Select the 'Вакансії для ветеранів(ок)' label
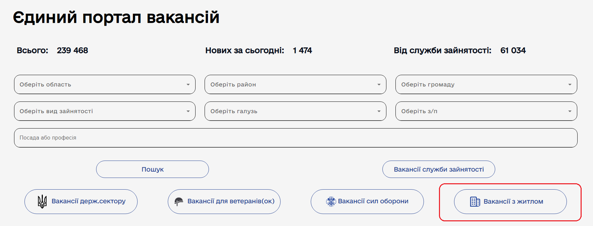The image size is (593, 226). click(x=231, y=201)
